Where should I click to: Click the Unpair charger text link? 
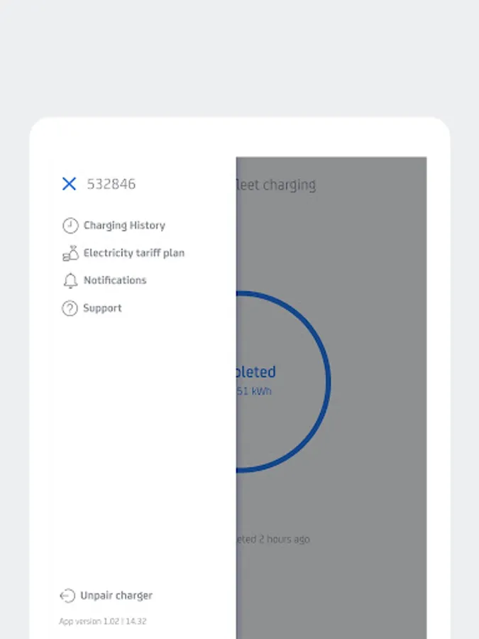(x=116, y=596)
